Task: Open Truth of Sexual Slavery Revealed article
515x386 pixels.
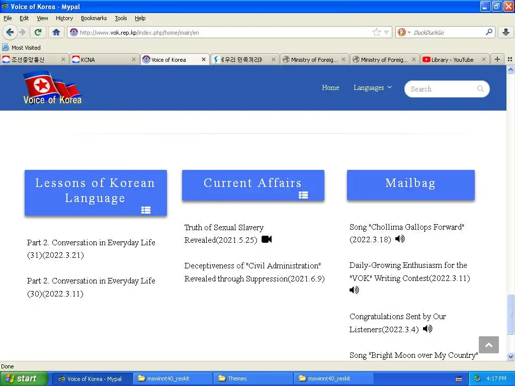Action: (224, 234)
